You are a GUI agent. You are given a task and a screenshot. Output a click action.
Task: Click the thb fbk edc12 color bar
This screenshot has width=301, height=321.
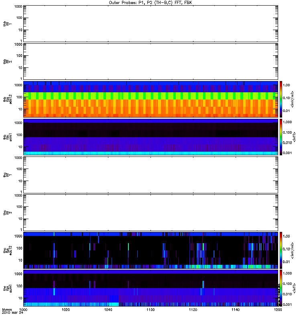click(x=281, y=99)
